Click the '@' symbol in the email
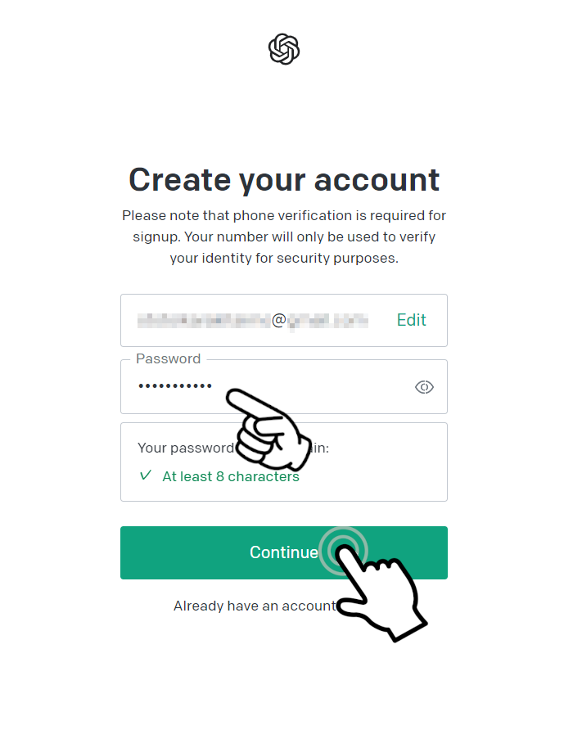The height and width of the screenshot is (748, 573). coord(279,320)
